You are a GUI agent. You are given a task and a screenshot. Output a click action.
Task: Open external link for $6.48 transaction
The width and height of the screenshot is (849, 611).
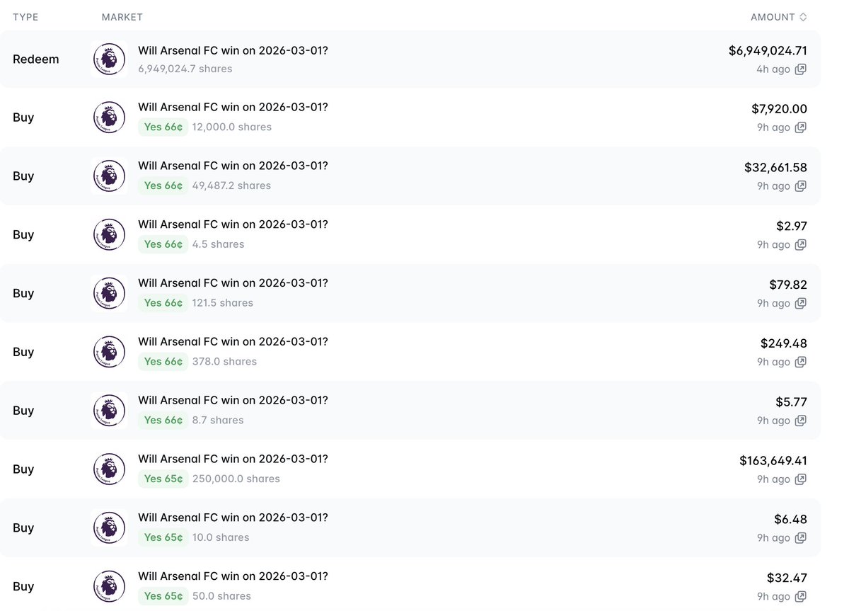point(800,538)
